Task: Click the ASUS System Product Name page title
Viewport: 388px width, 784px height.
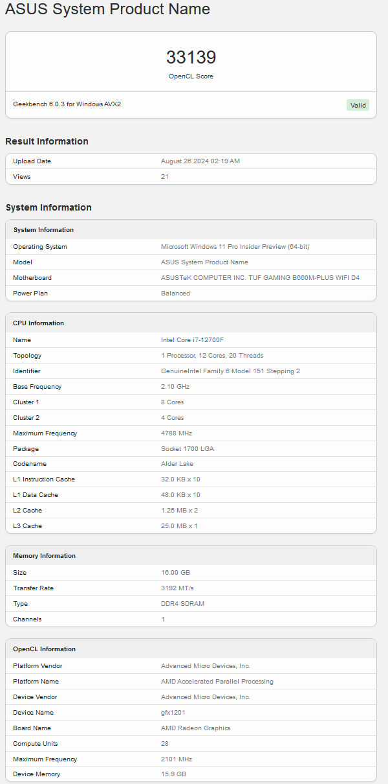Action: point(107,10)
